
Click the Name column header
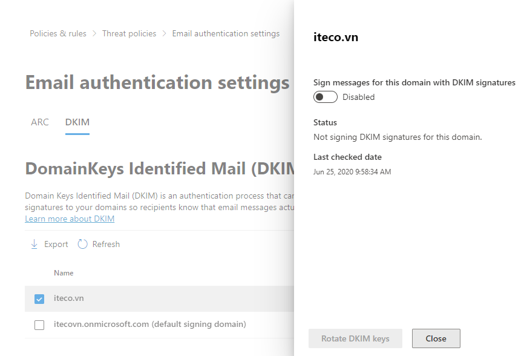[64, 272]
